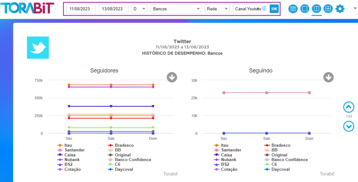Click 'HISTÓRICO DE DESEMPENHO: Bancos' heading
The image size is (358, 182).
click(182, 53)
